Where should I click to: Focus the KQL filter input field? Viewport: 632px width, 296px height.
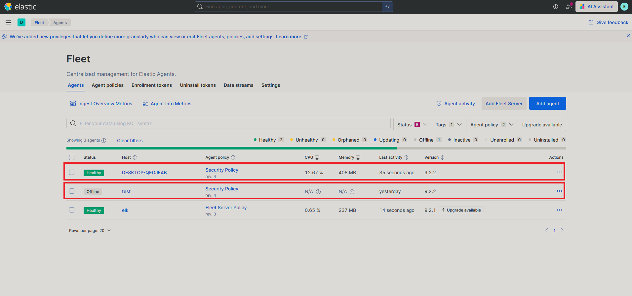point(228,123)
